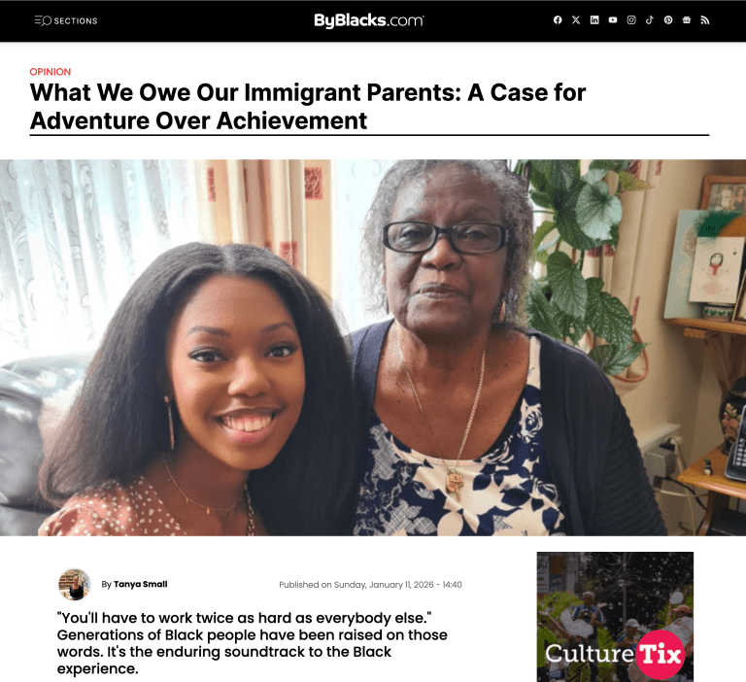Click the Google Business store icon
The width and height of the screenshot is (746, 682).
point(687,20)
